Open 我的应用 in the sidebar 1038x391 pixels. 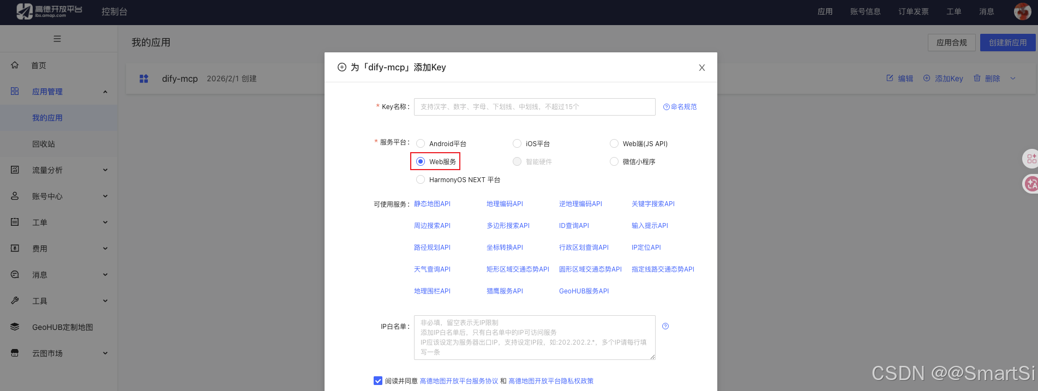click(47, 118)
